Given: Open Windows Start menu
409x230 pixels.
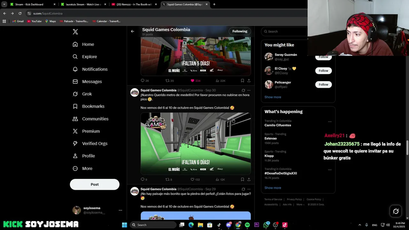Looking at the screenshot, I should 124,225.
